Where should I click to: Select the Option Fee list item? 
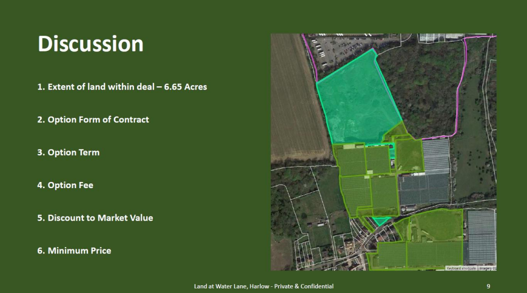[x=65, y=185]
